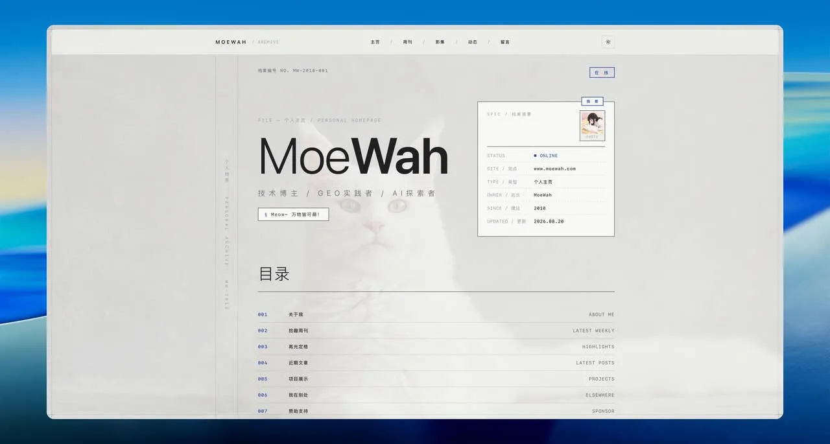Open the avatar photo thumbnail

(592, 125)
